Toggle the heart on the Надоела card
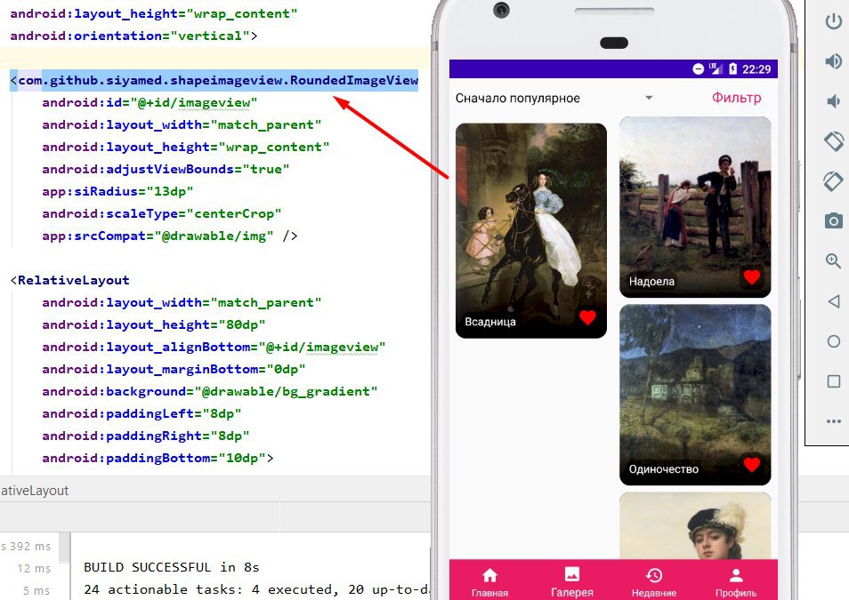 coord(751,277)
